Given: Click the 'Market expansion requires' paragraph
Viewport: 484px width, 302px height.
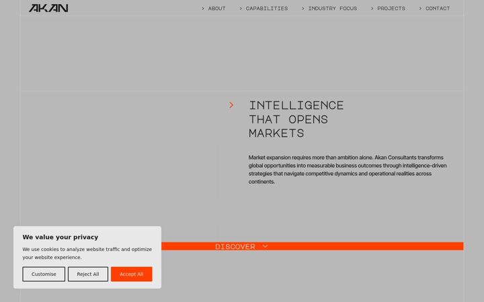Looking at the screenshot, I should (348, 170).
